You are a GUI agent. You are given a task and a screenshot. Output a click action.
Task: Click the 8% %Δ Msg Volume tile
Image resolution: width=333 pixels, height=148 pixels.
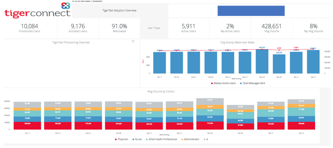(313, 28)
